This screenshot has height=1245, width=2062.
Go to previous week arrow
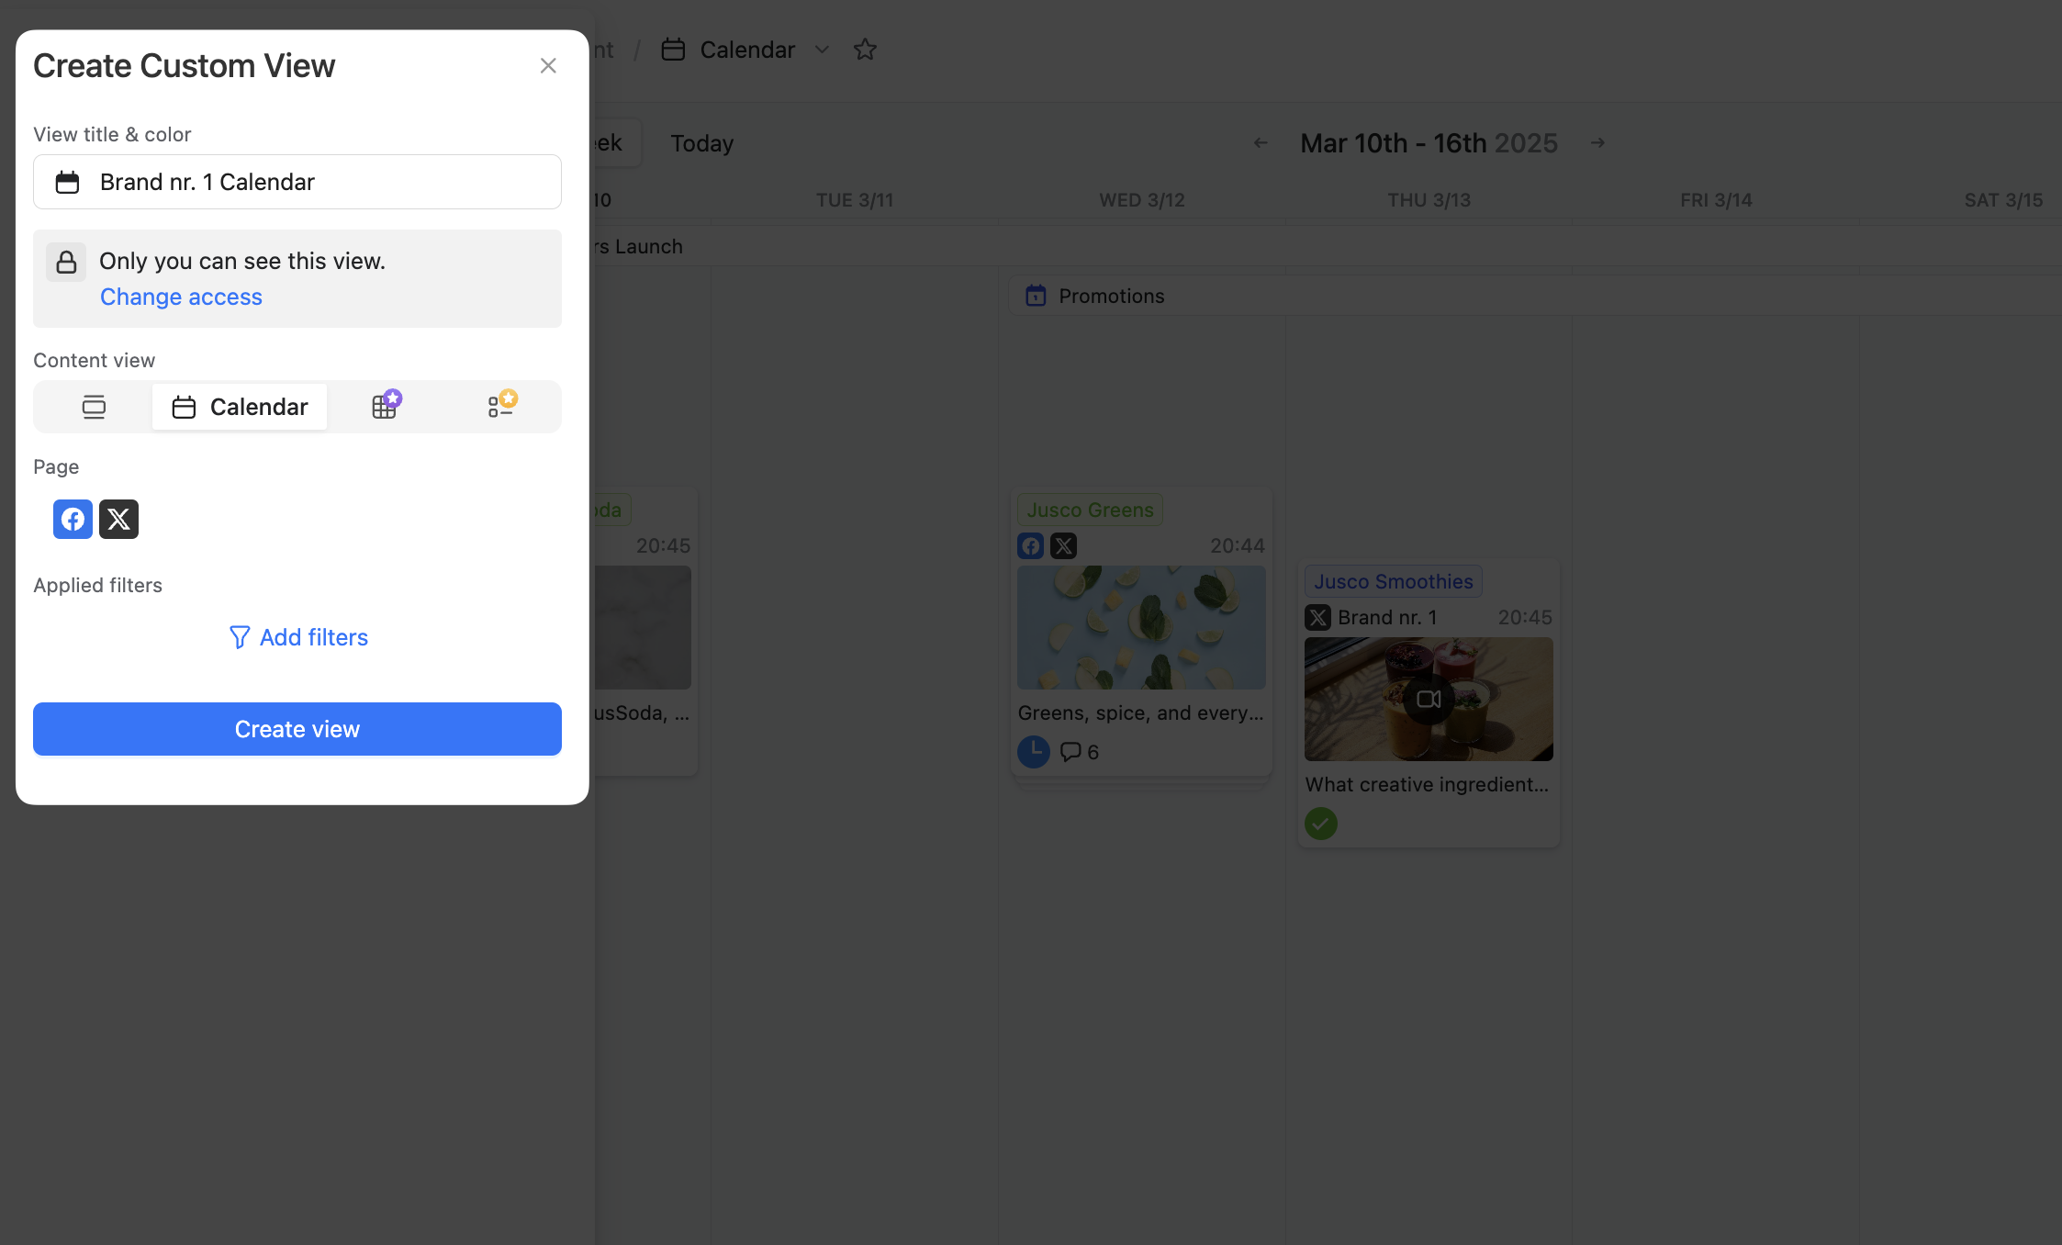(x=1261, y=143)
